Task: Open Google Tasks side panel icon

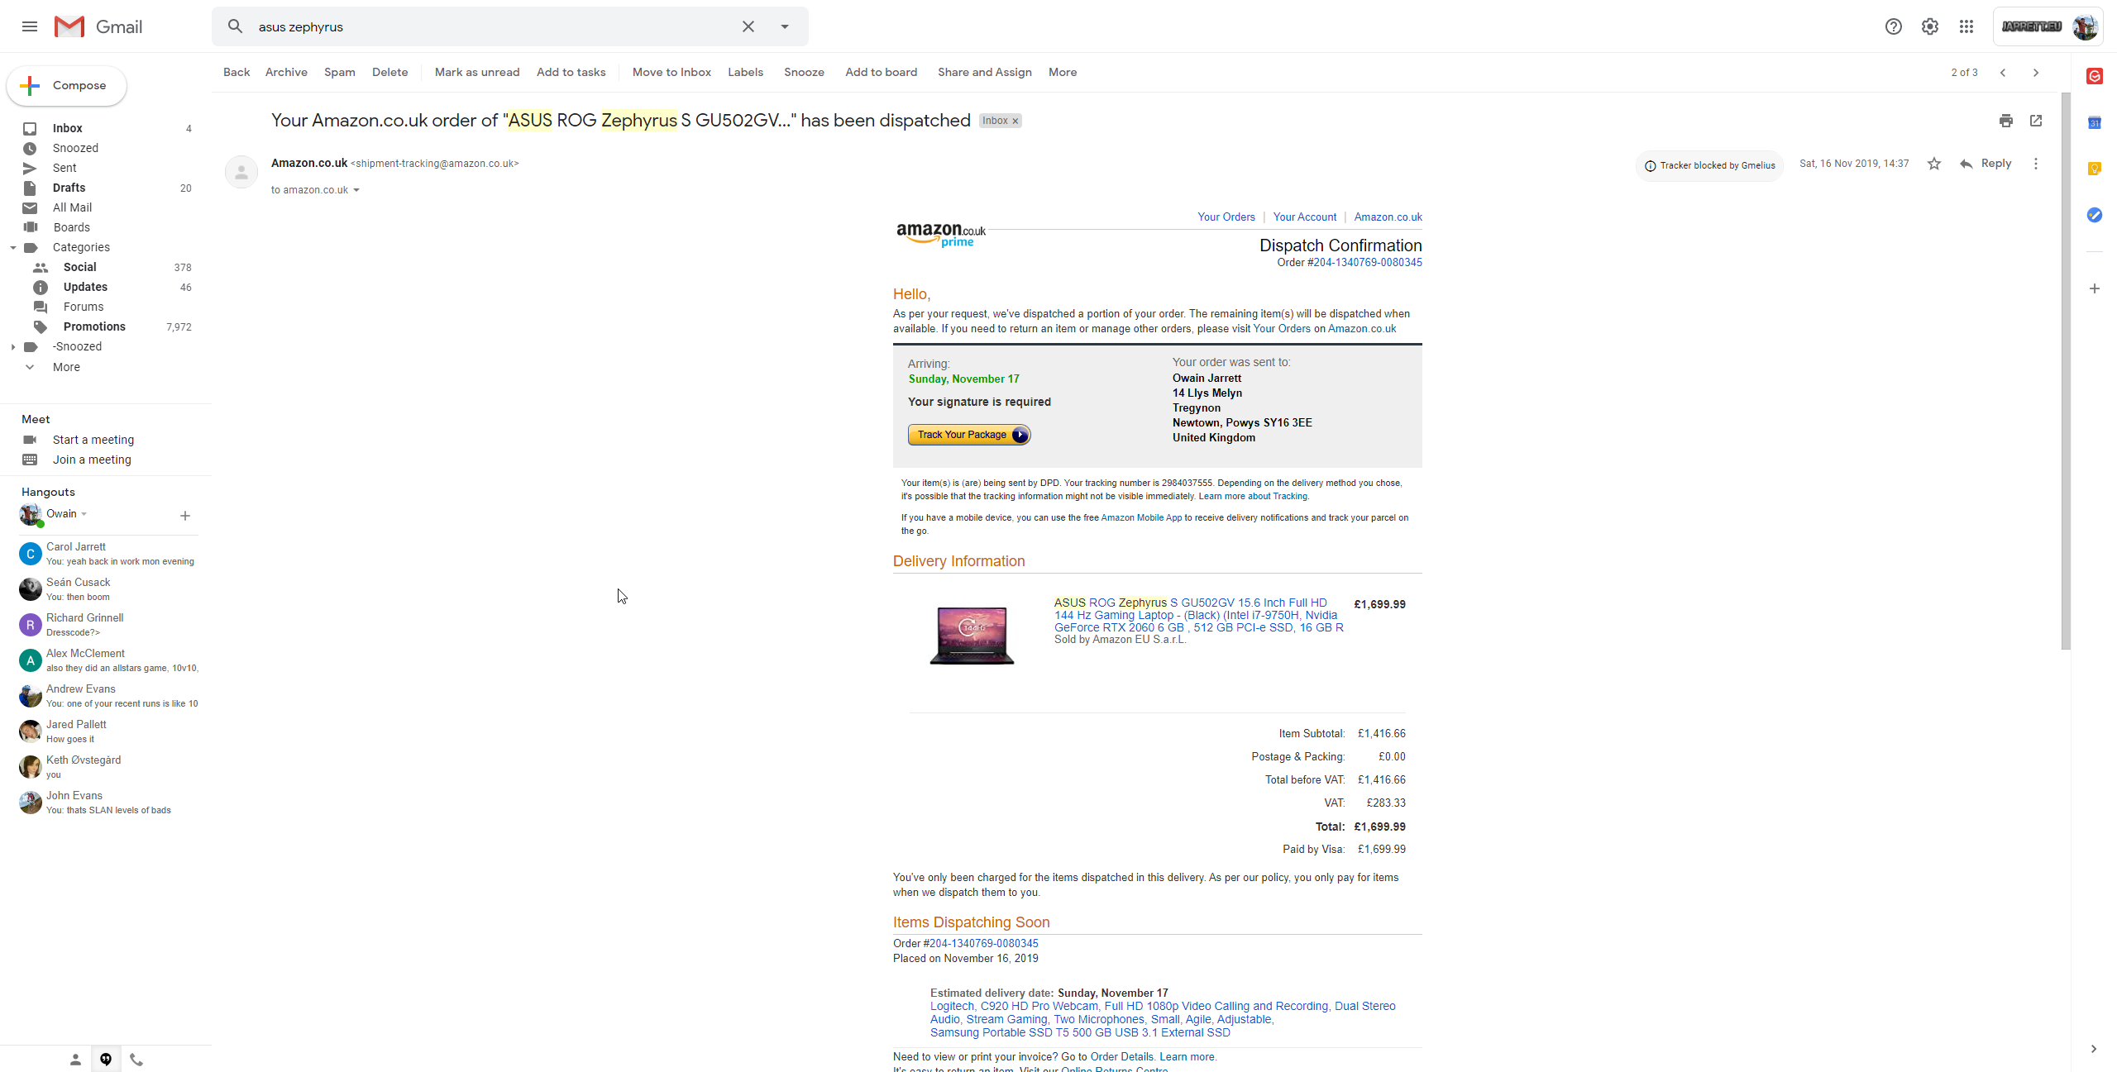Action: [2095, 215]
